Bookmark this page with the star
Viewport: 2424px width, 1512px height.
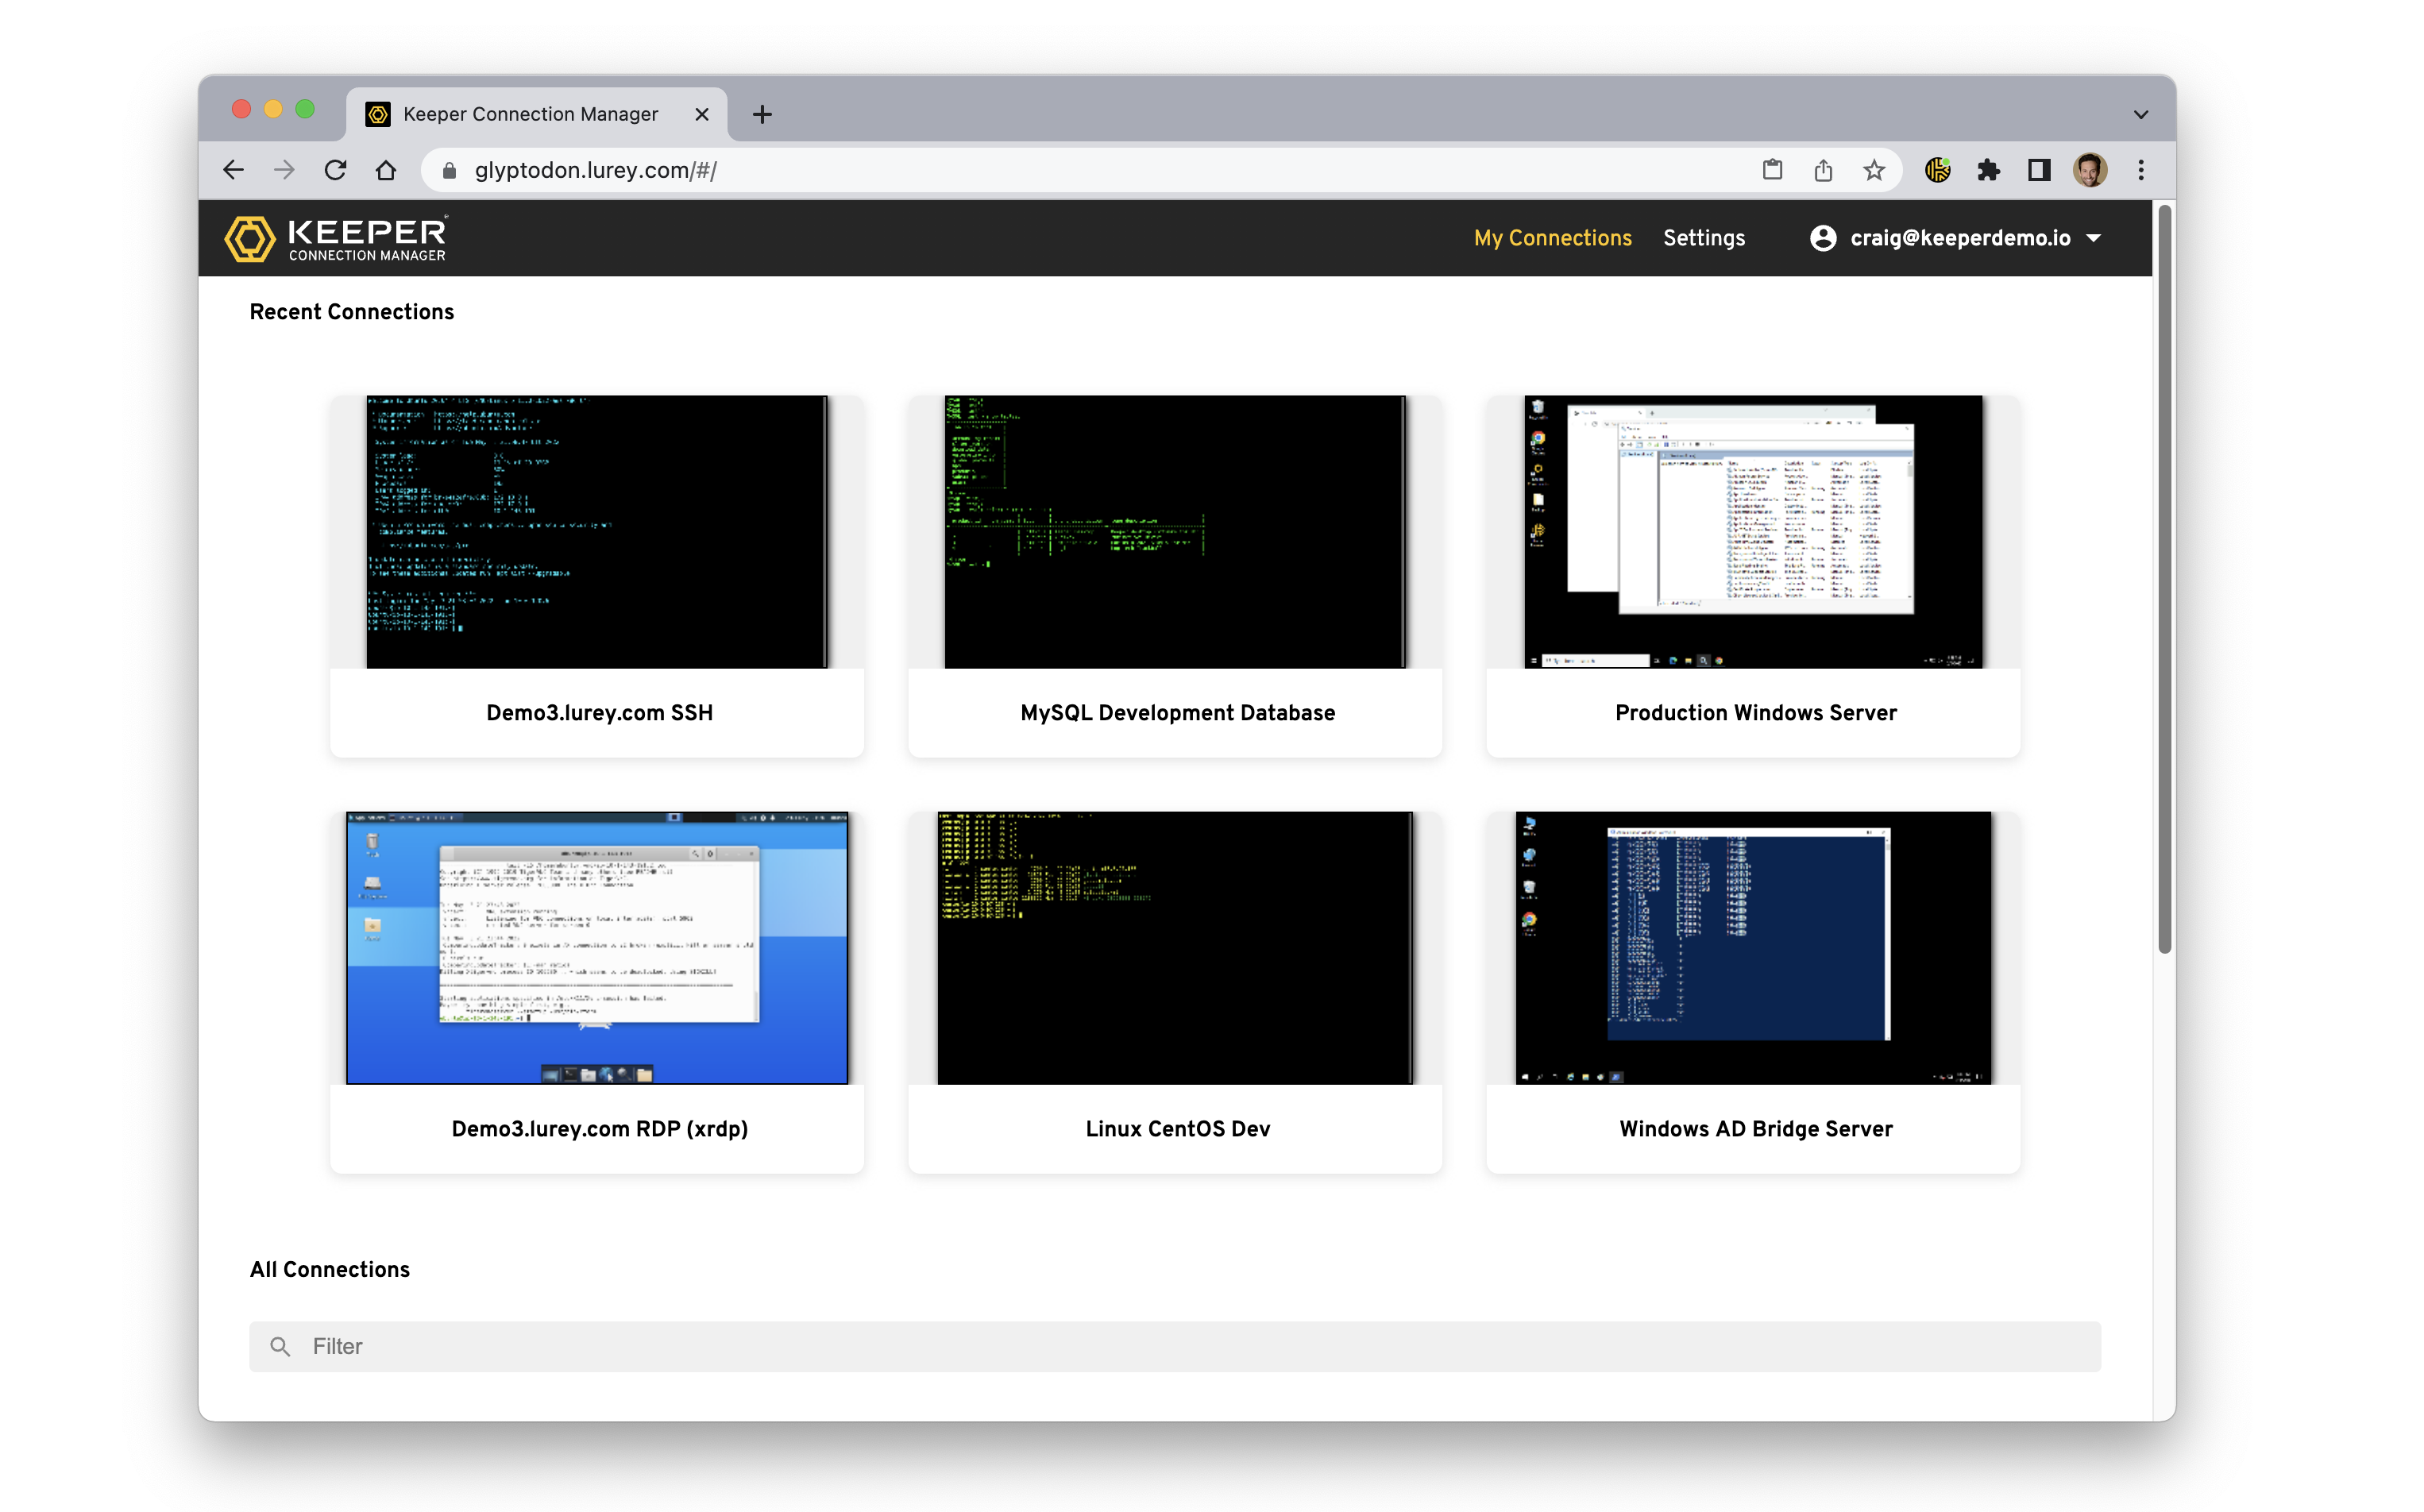pyautogui.click(x=1874, y=170)
